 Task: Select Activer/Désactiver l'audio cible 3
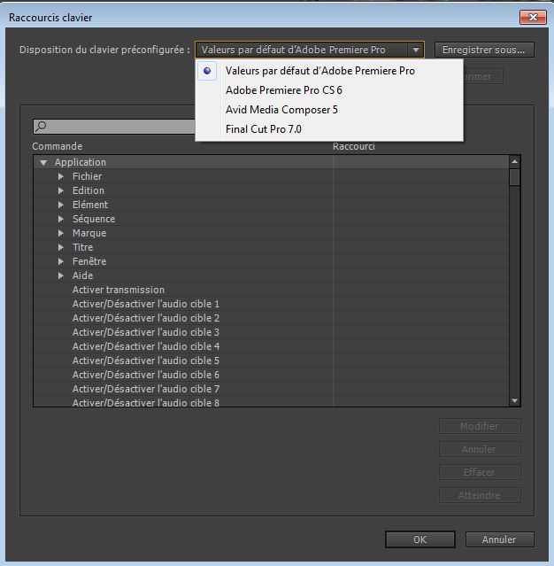(x=146, y=332)
